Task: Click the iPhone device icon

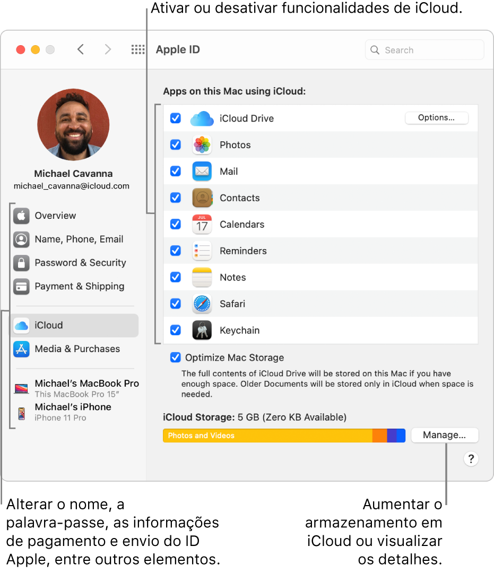Action: coord(22,414)
